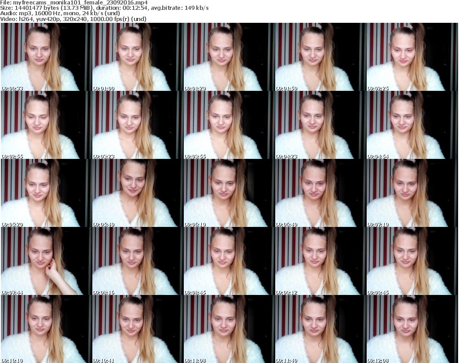Open the frame at 00:03:55
This screenshot has height=363, width=459.
[x=229, y=125]
